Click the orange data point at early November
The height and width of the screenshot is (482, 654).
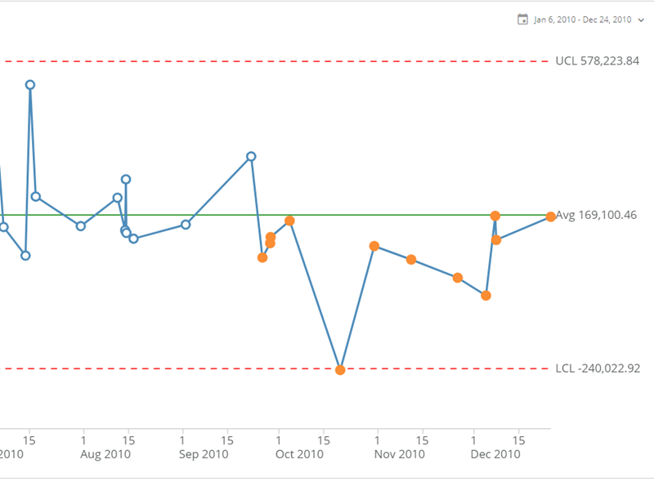[x=374, y=246]
